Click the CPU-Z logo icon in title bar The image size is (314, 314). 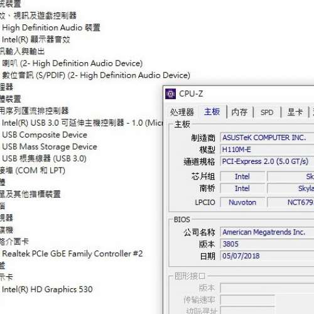[171, 94]
